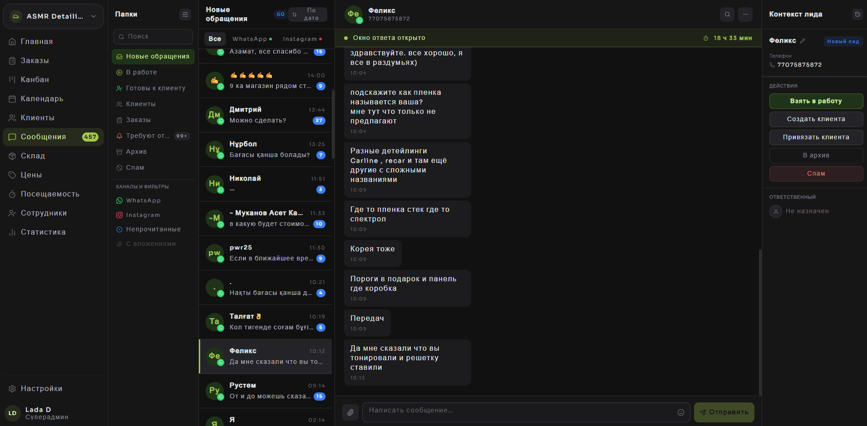867x426 pixels.
Task: Open the Цены section
Action: click(54, 175)
